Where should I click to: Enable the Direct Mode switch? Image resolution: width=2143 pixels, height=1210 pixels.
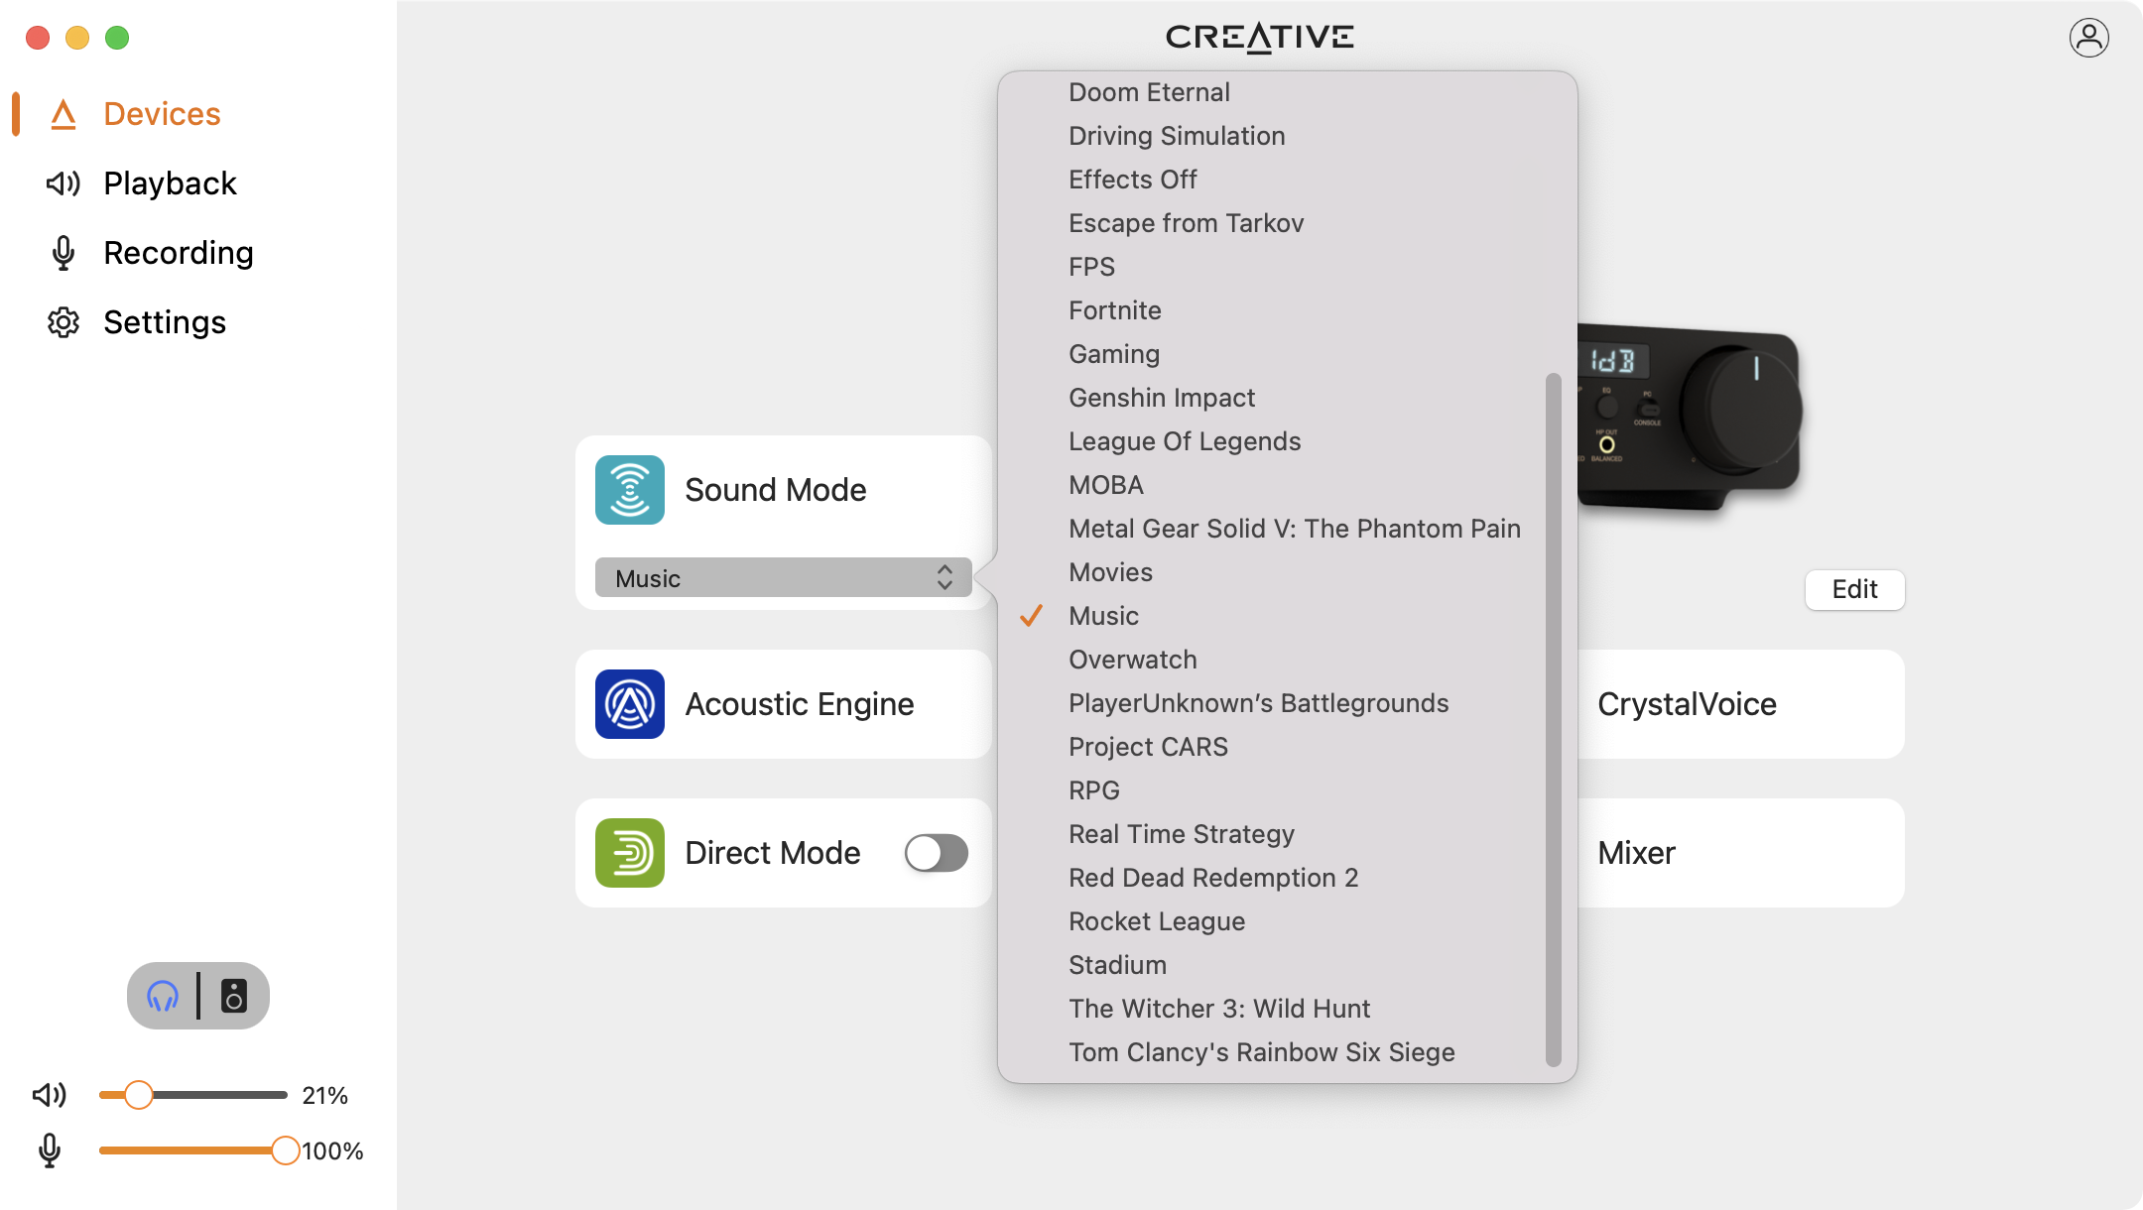tap(936, 853)
